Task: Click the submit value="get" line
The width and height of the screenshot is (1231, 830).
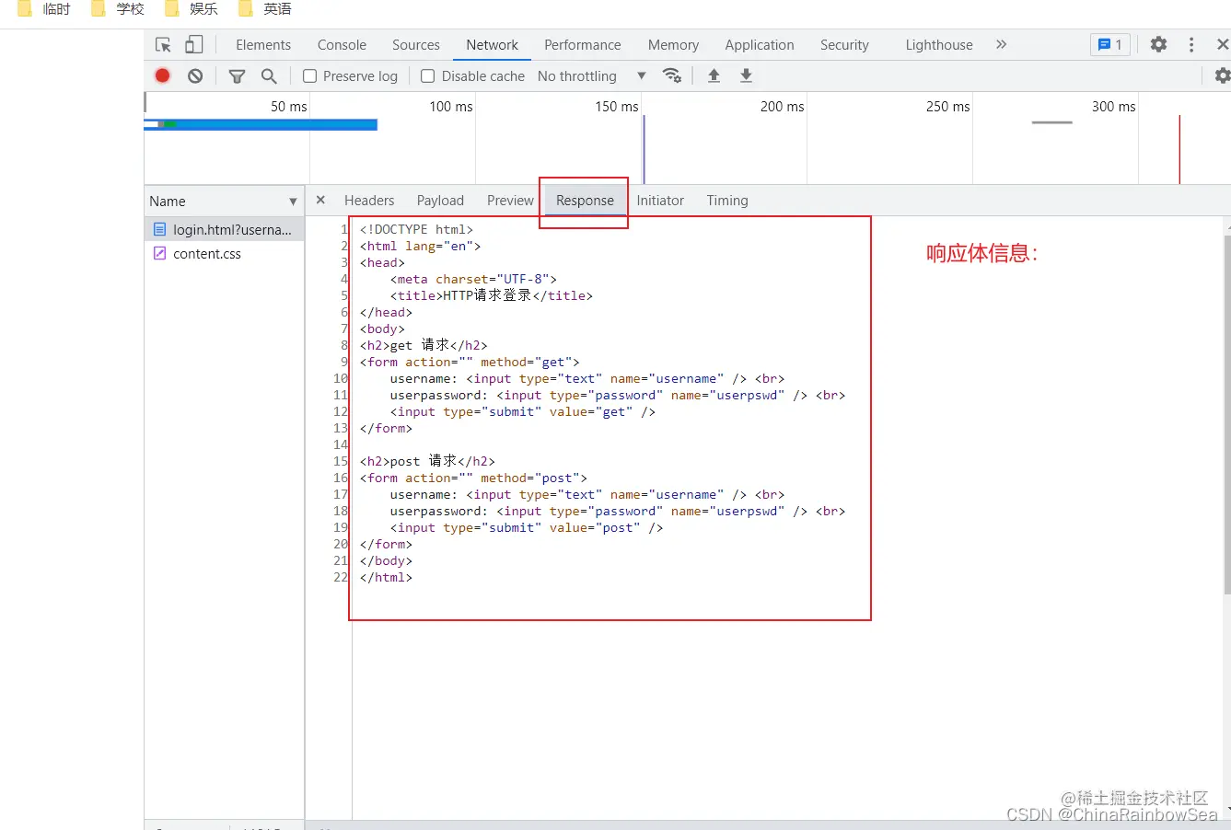Action: click(522, 411)
